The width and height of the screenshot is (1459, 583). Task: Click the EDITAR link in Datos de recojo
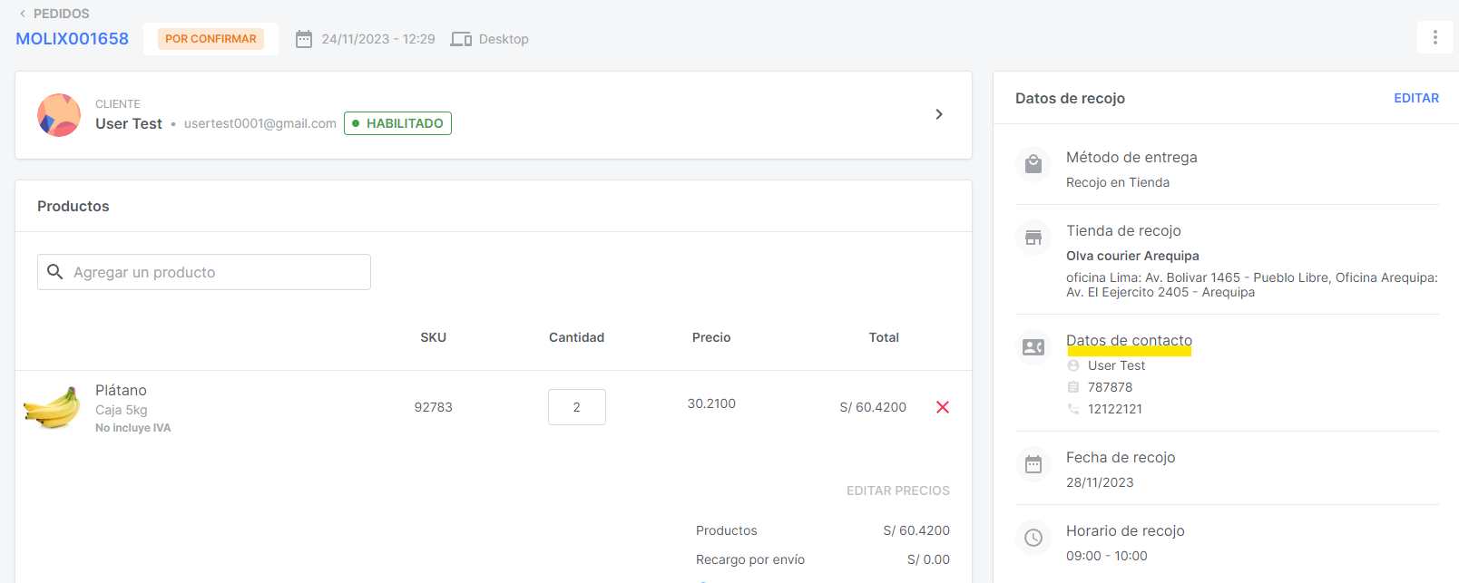pos(1415,98)
